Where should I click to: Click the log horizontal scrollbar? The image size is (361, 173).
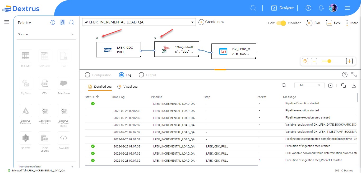(x=171, y=166)
